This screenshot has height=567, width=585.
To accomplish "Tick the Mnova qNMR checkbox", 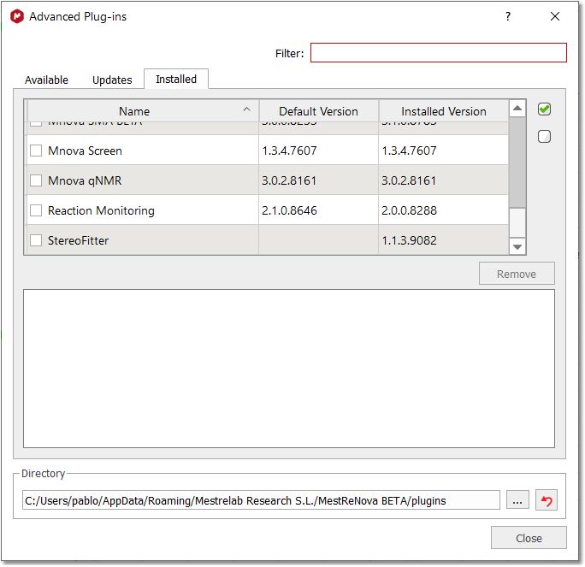I will click(x=36, y=180).
